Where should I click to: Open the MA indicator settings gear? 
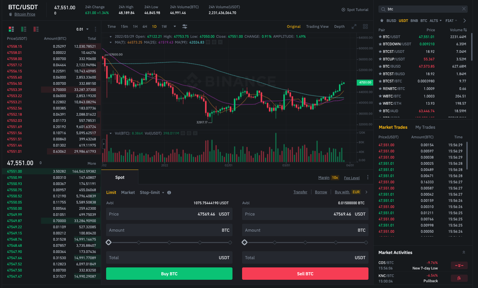[x=215, y=42]
